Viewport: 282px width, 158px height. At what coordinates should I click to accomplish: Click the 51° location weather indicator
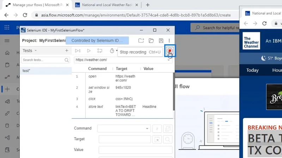(x=271, y=58)
